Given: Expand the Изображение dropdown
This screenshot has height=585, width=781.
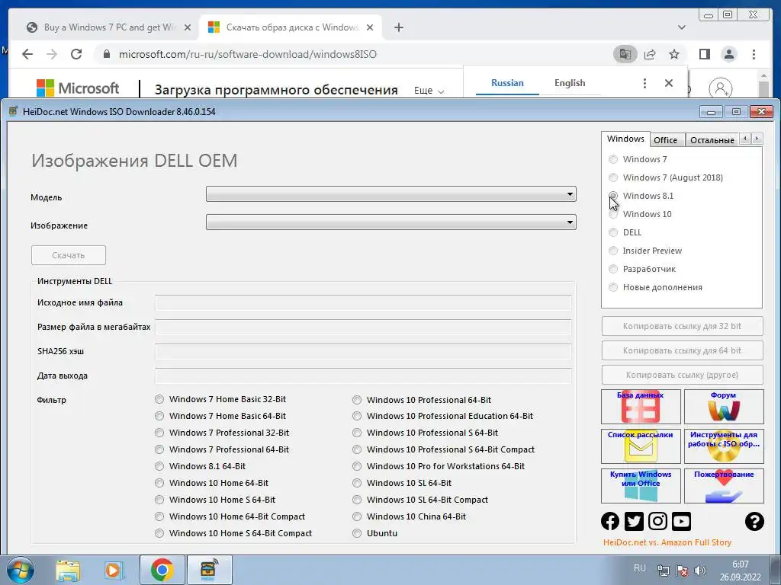Looking at the screenshot, I should [x=391, y=222].
